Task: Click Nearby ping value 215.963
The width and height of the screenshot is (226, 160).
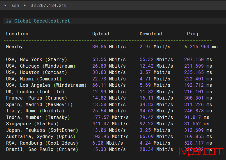Action: point(199,46)
